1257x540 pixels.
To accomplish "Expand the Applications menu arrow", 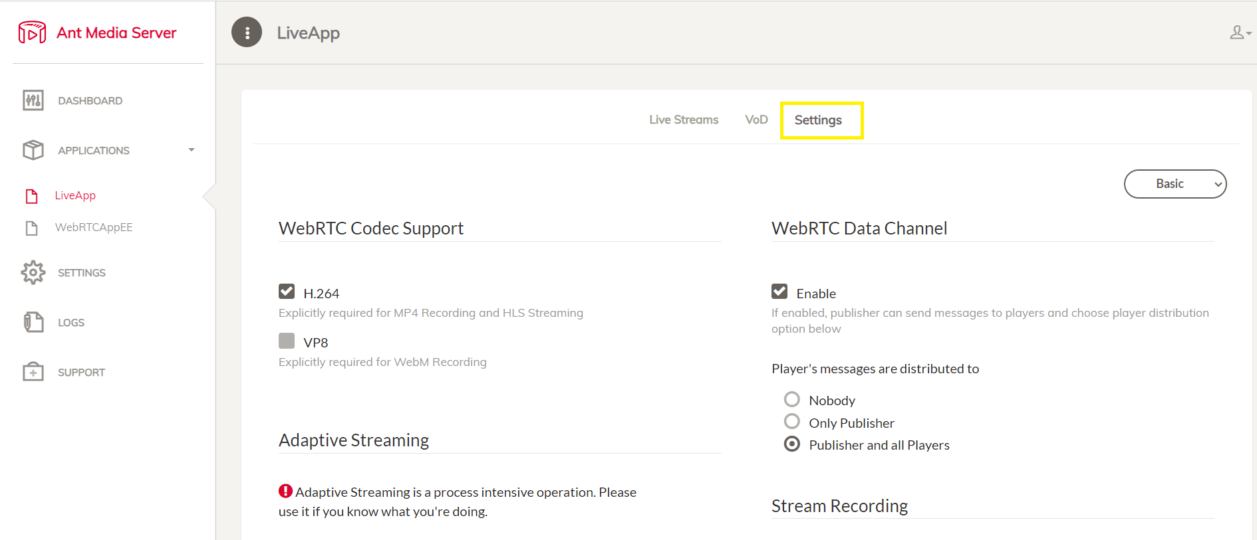I will [x=192, y=150].
